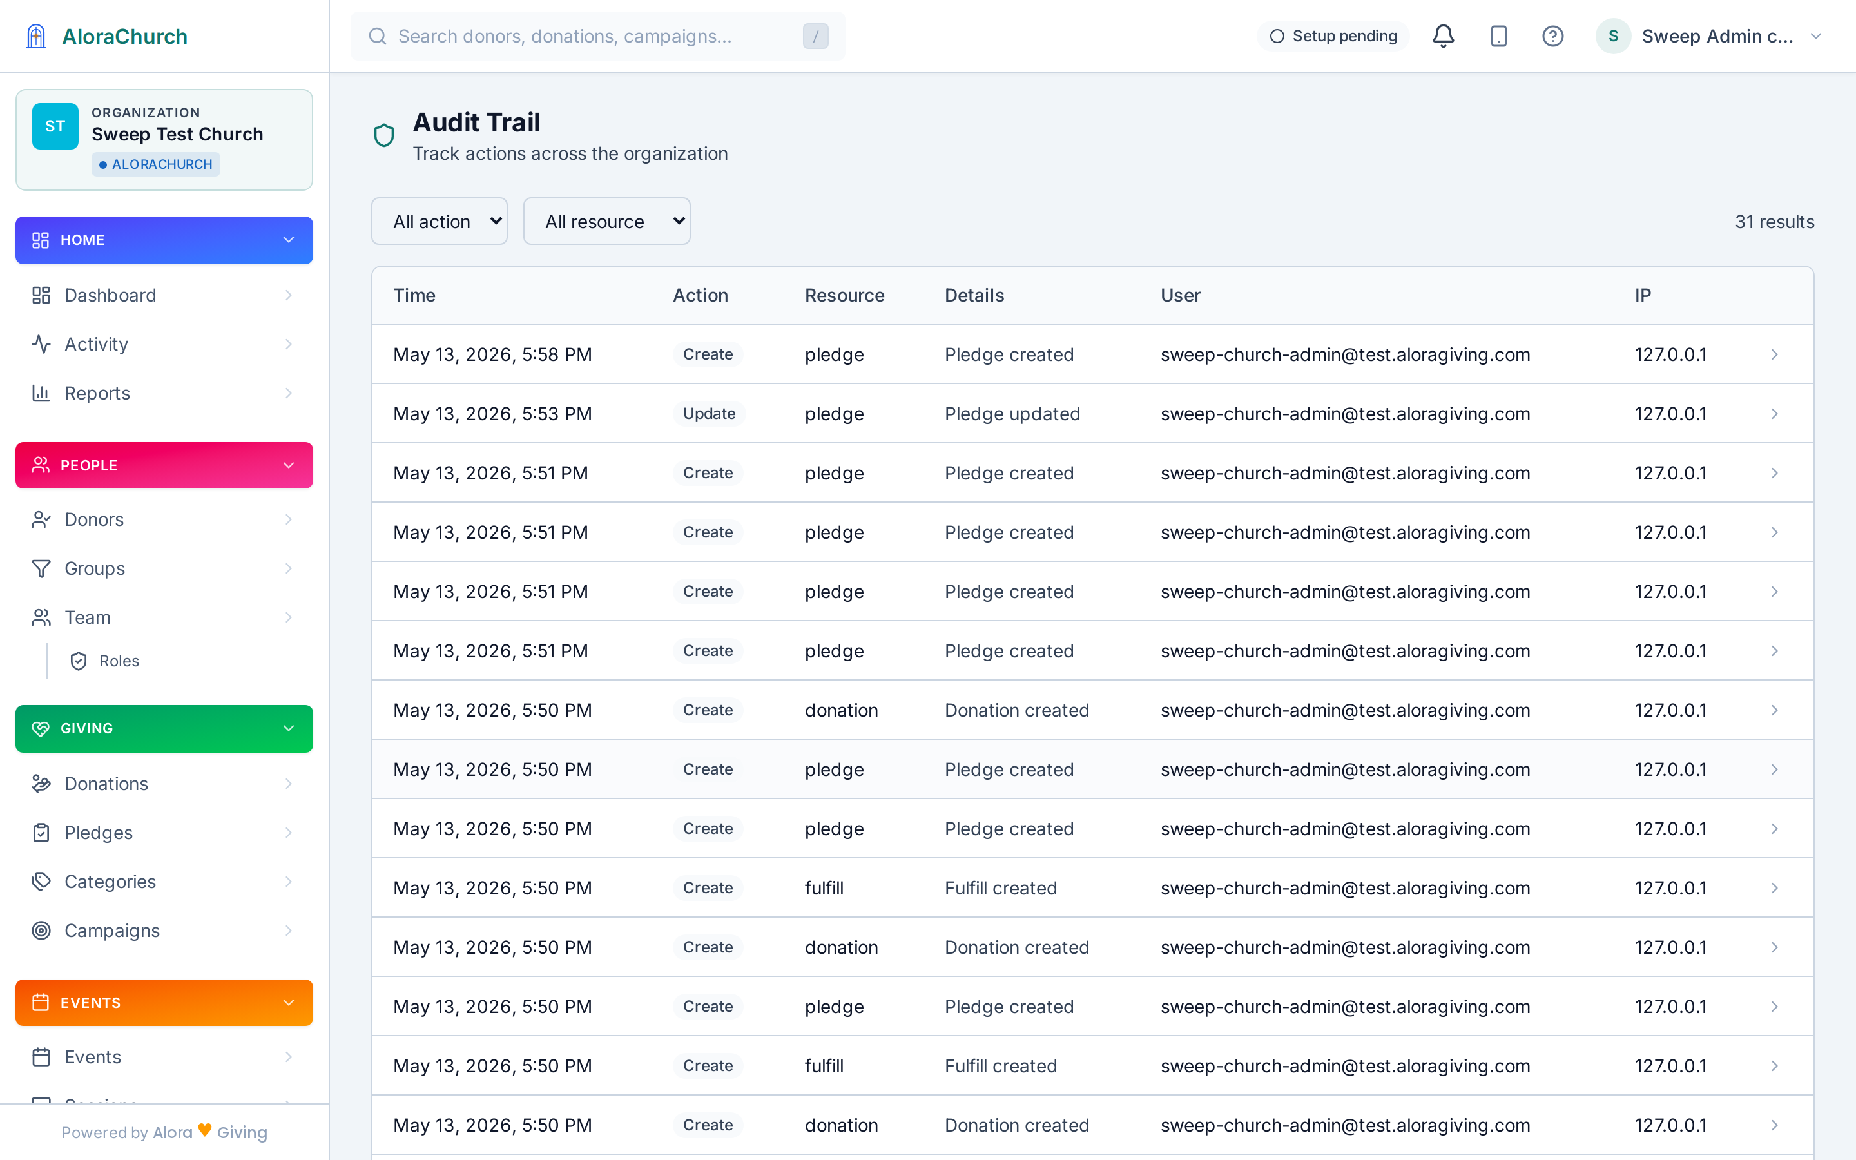Screen dimensions: 1856x1160
Task: Click the Reports bar chart icon
Action: [41, 394]
